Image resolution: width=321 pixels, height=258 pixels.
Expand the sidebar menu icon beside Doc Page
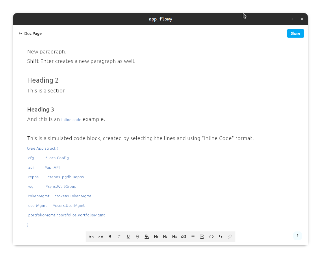pyautogui.click(x=20, y=34)
